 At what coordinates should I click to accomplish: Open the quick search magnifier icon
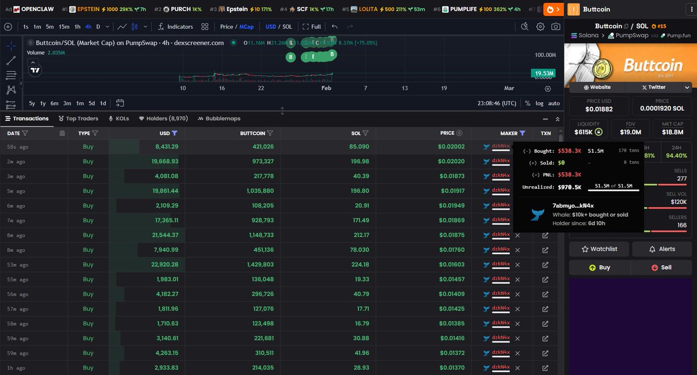pyautogui.click(x=524, y=27)
